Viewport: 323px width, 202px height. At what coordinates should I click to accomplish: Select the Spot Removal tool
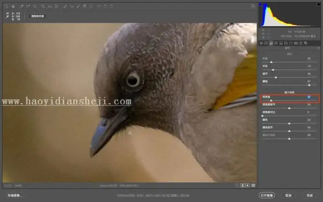click(65, 6)
